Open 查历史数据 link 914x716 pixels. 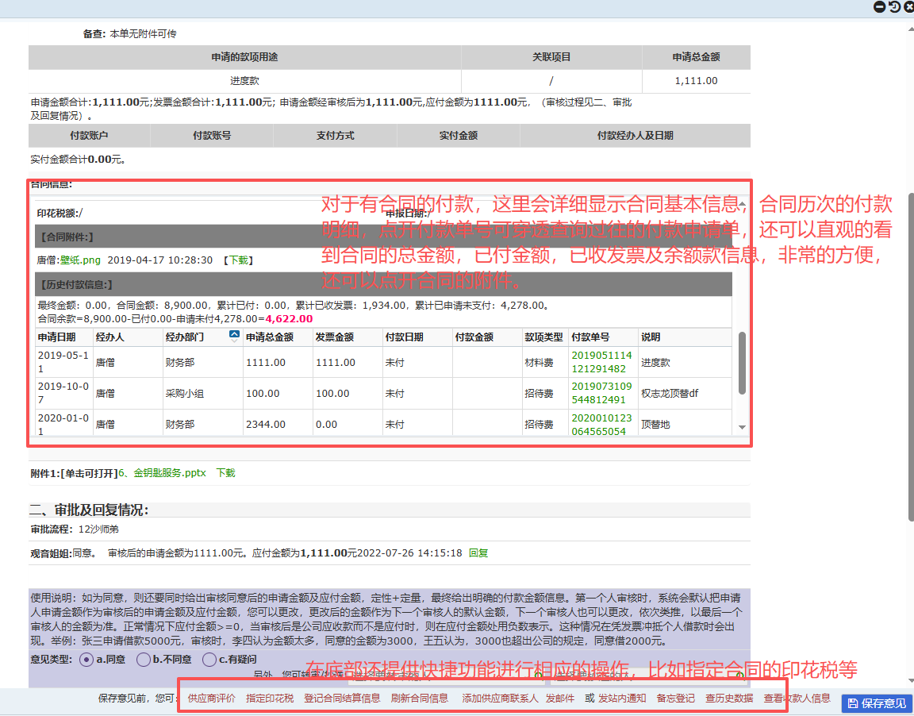tap(729, 699)
